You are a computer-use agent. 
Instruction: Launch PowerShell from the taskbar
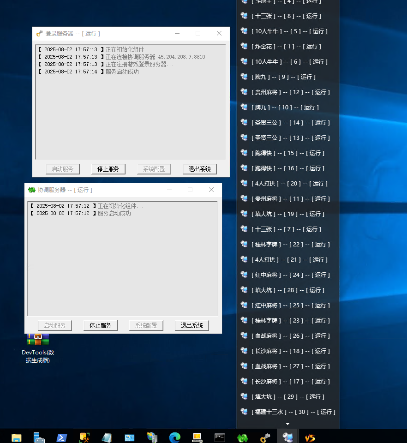pos(62,437)
